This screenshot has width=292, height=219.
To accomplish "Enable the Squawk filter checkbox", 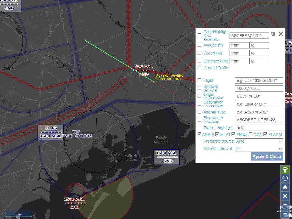I will tap(199, 88).
